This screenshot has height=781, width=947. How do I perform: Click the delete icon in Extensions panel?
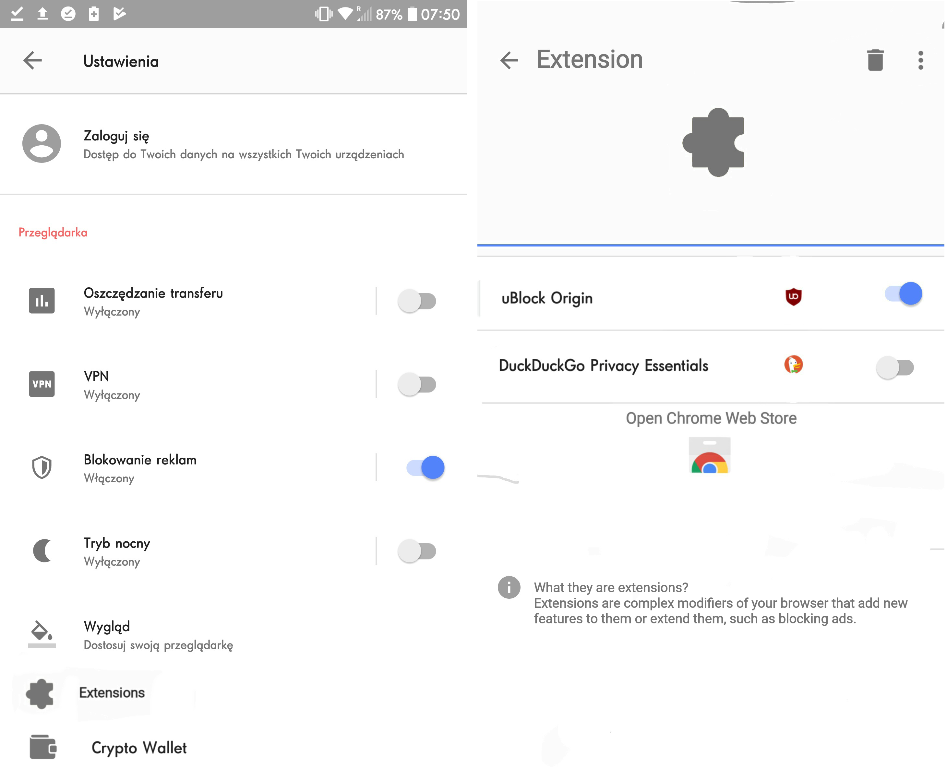875,60
